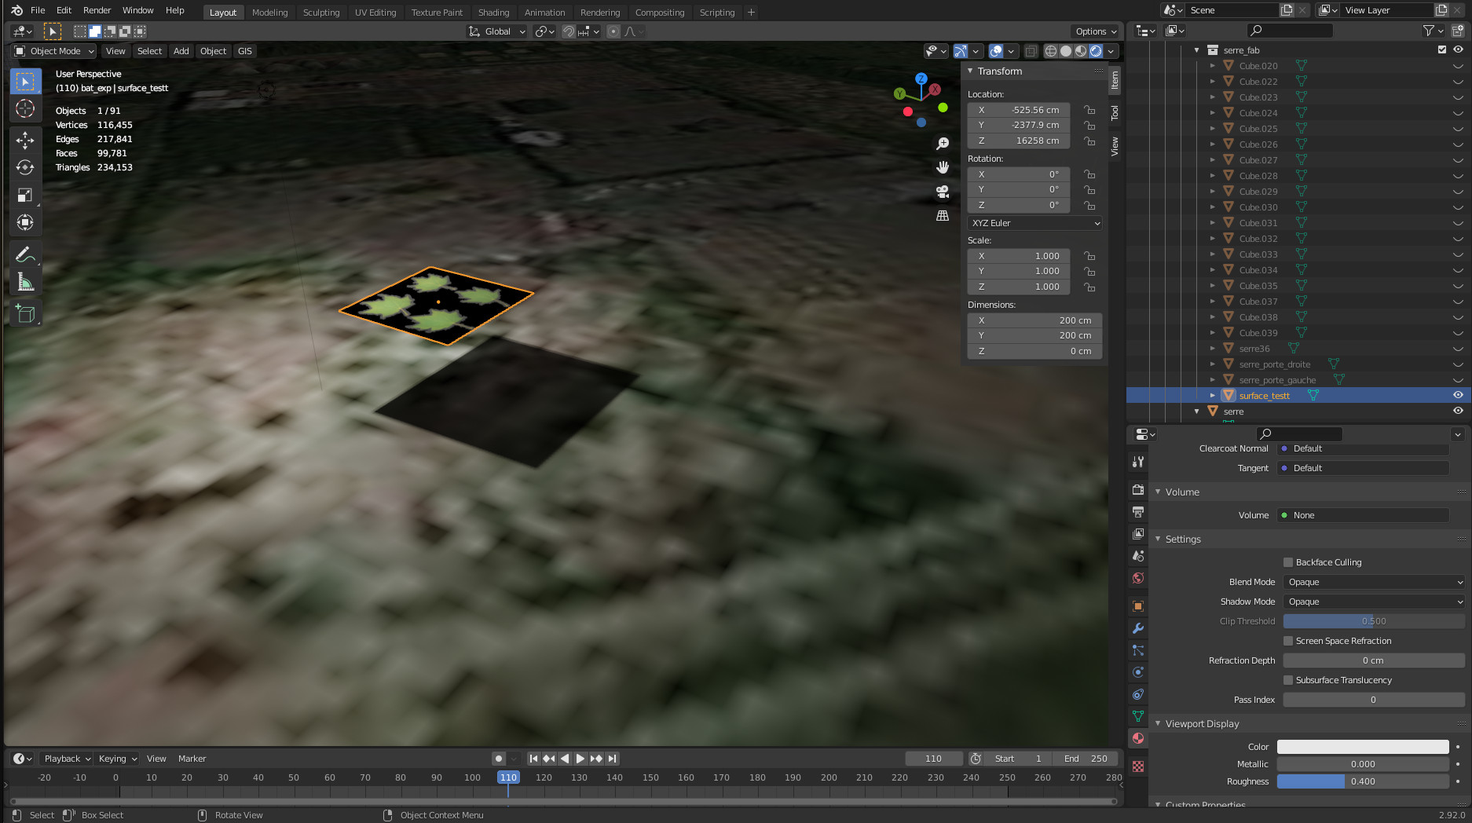This screenshot has height=823, width=1472.
Task: Open the File menu
Action: tap(38, 11)
